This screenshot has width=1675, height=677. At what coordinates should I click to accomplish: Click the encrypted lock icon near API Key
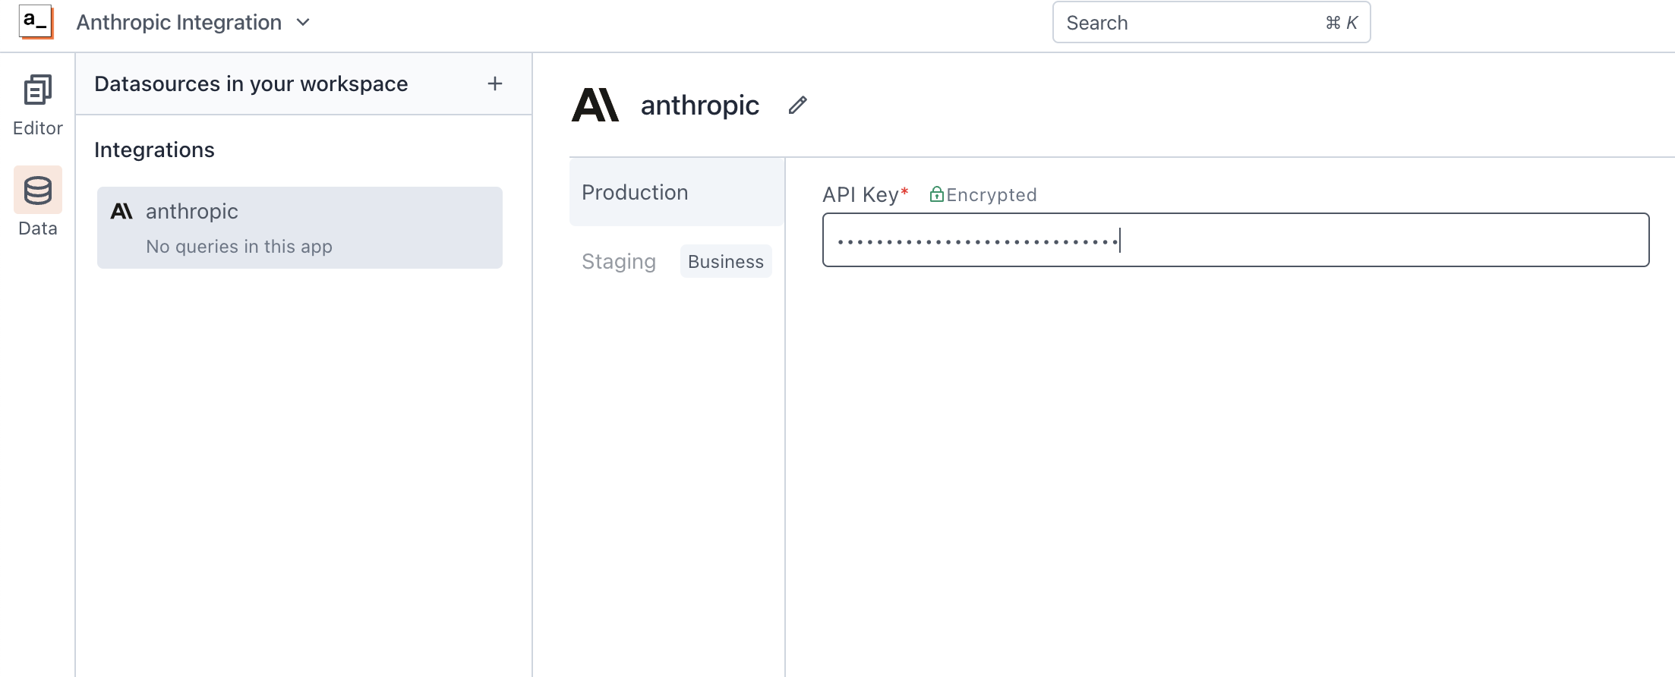click(x=936, y=194)
